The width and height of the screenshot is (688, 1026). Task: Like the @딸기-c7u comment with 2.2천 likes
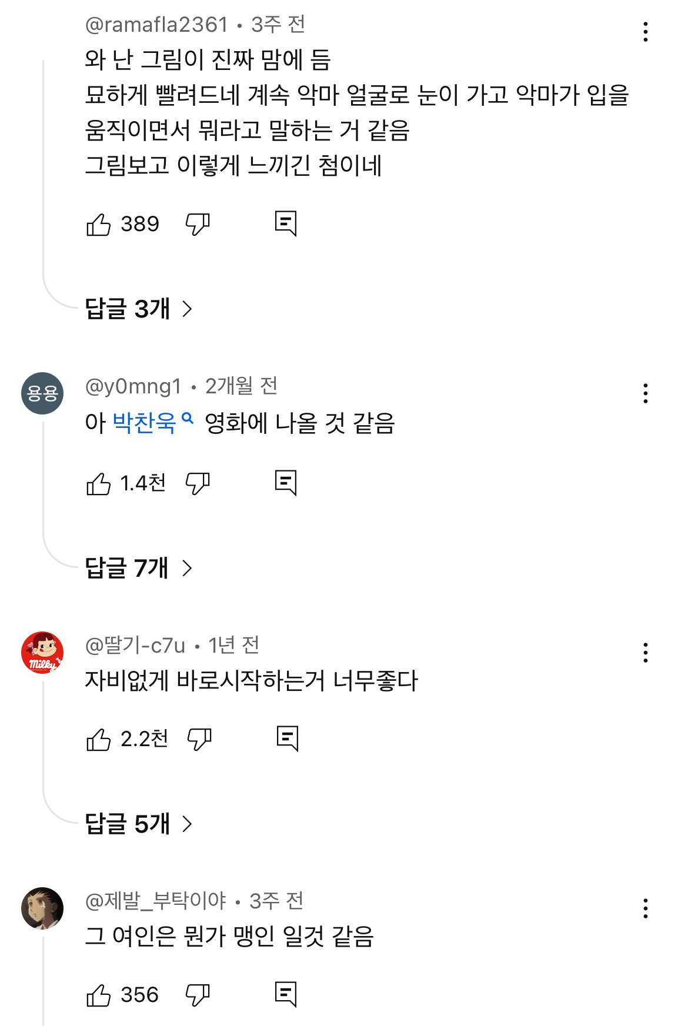(98, 739)
